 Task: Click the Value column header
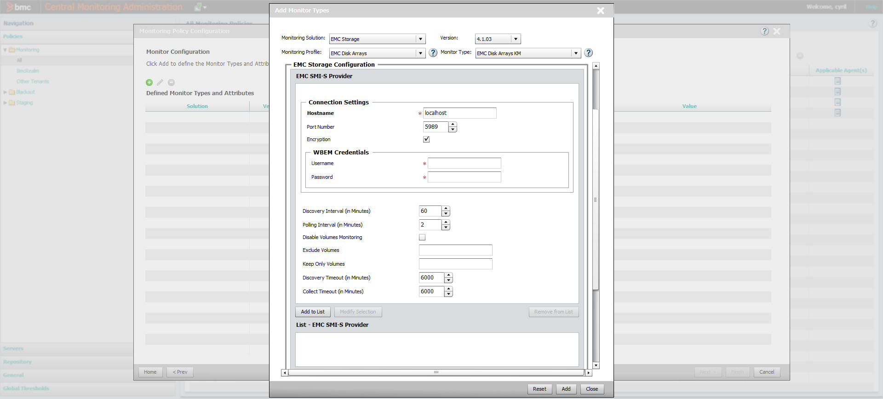click(689, 106)
